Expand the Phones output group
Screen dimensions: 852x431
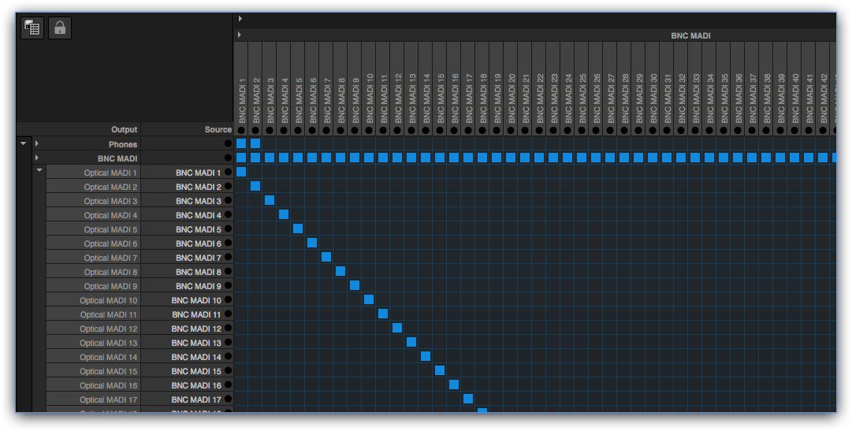(37, 144)
